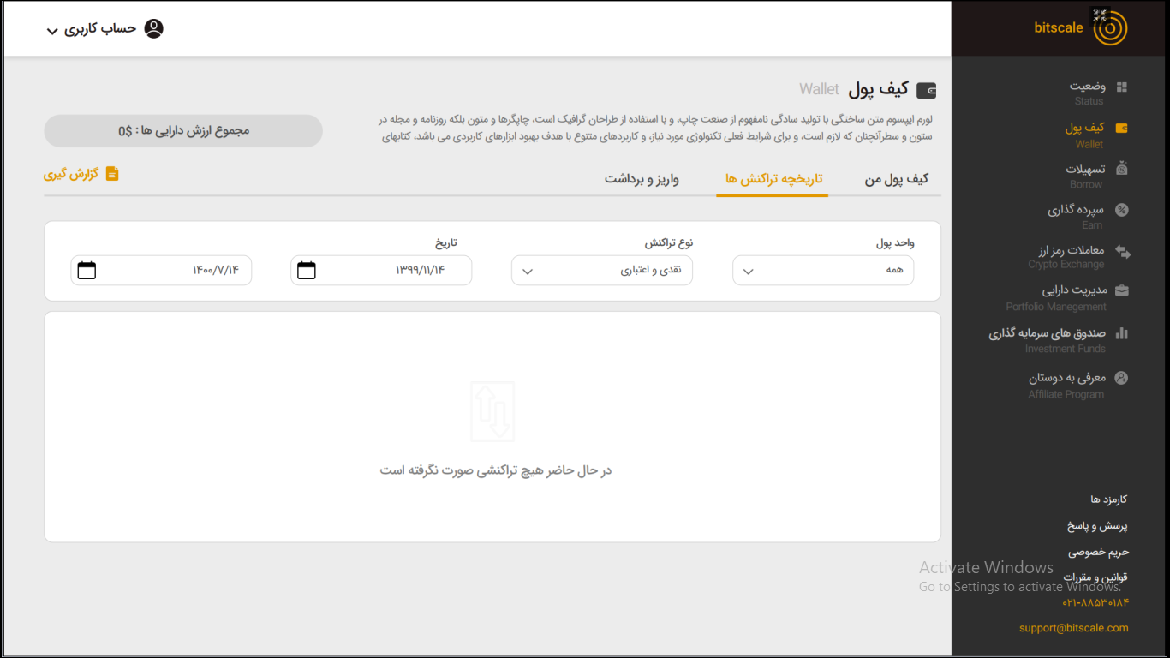Open Crypto Exchange arrows icon
This screenshot has width=1170, height=658.
(x=1122, y=252)
